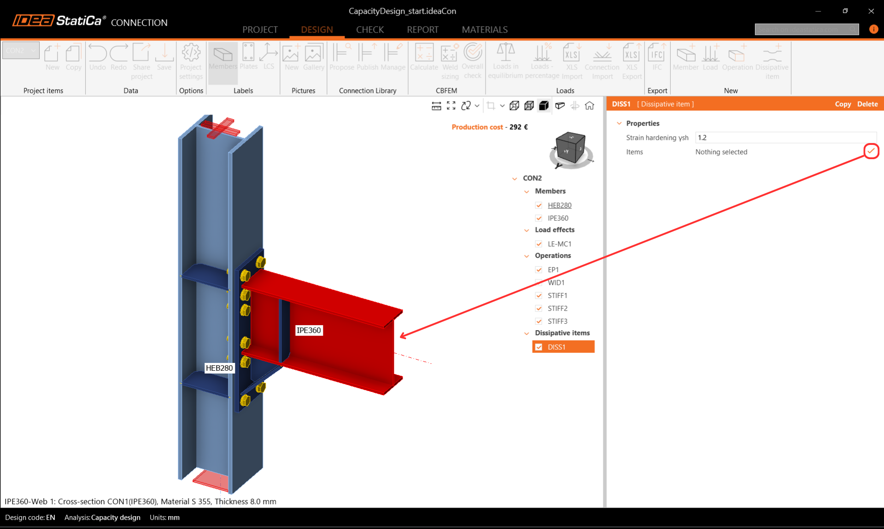Collapse the CON2 tree node
This screenshot has width=884, height=529.
515,178
